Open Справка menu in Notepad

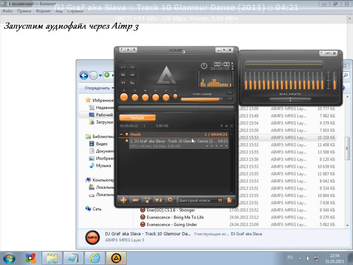point(75,11)
